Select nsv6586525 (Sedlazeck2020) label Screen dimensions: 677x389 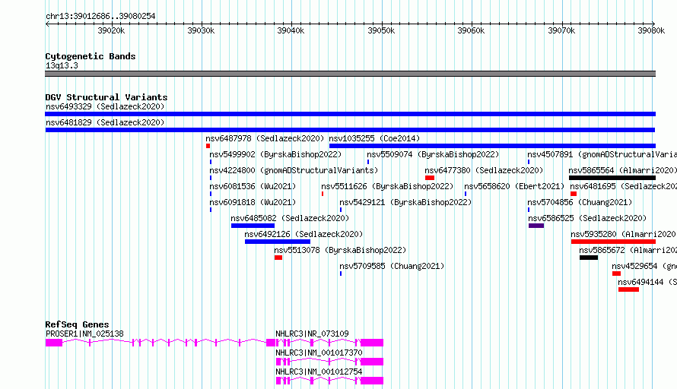click(x=587, y=218)
